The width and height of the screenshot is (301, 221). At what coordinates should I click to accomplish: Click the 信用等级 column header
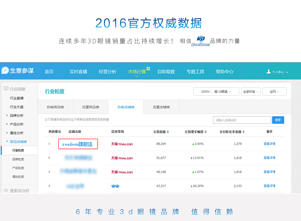[118, 131]
